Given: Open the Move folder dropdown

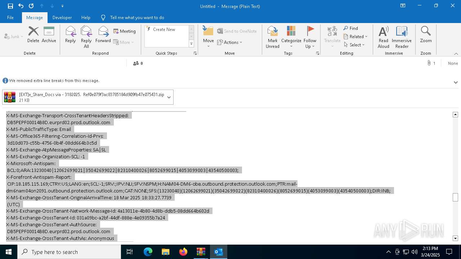Looking at the screenshot, I should (209, 37).
